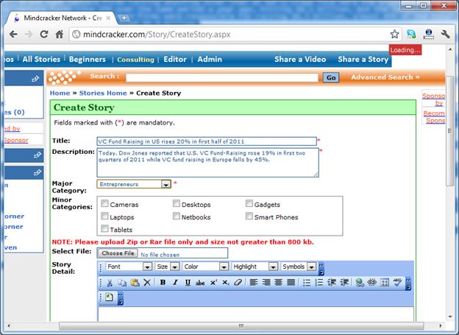Open the Symbols dropdown
Screen dimensions: 459x335
pyautogui.click(x=299, y=267)
